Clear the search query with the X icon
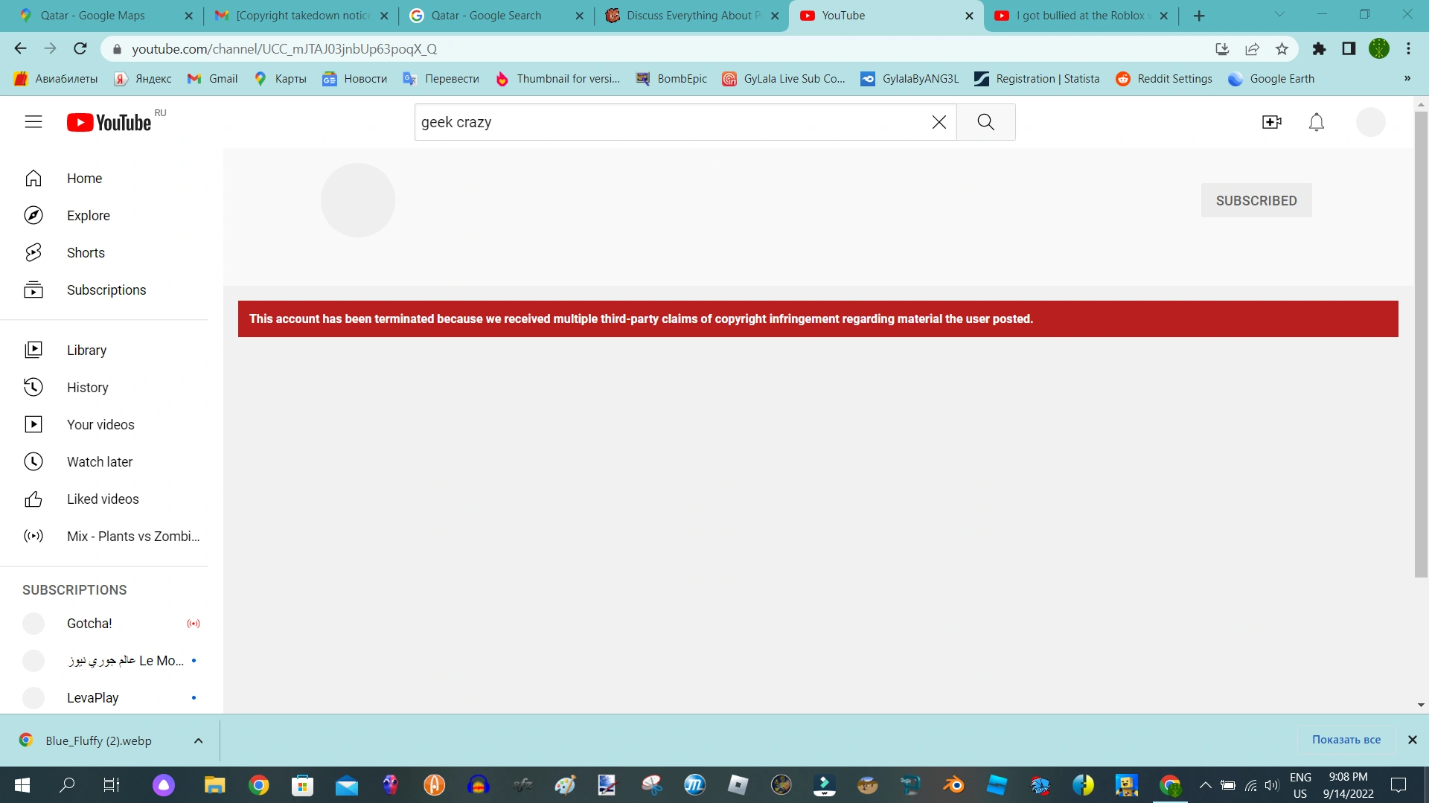The width and height of the screenshot is (1429, 803). [939, 121]
